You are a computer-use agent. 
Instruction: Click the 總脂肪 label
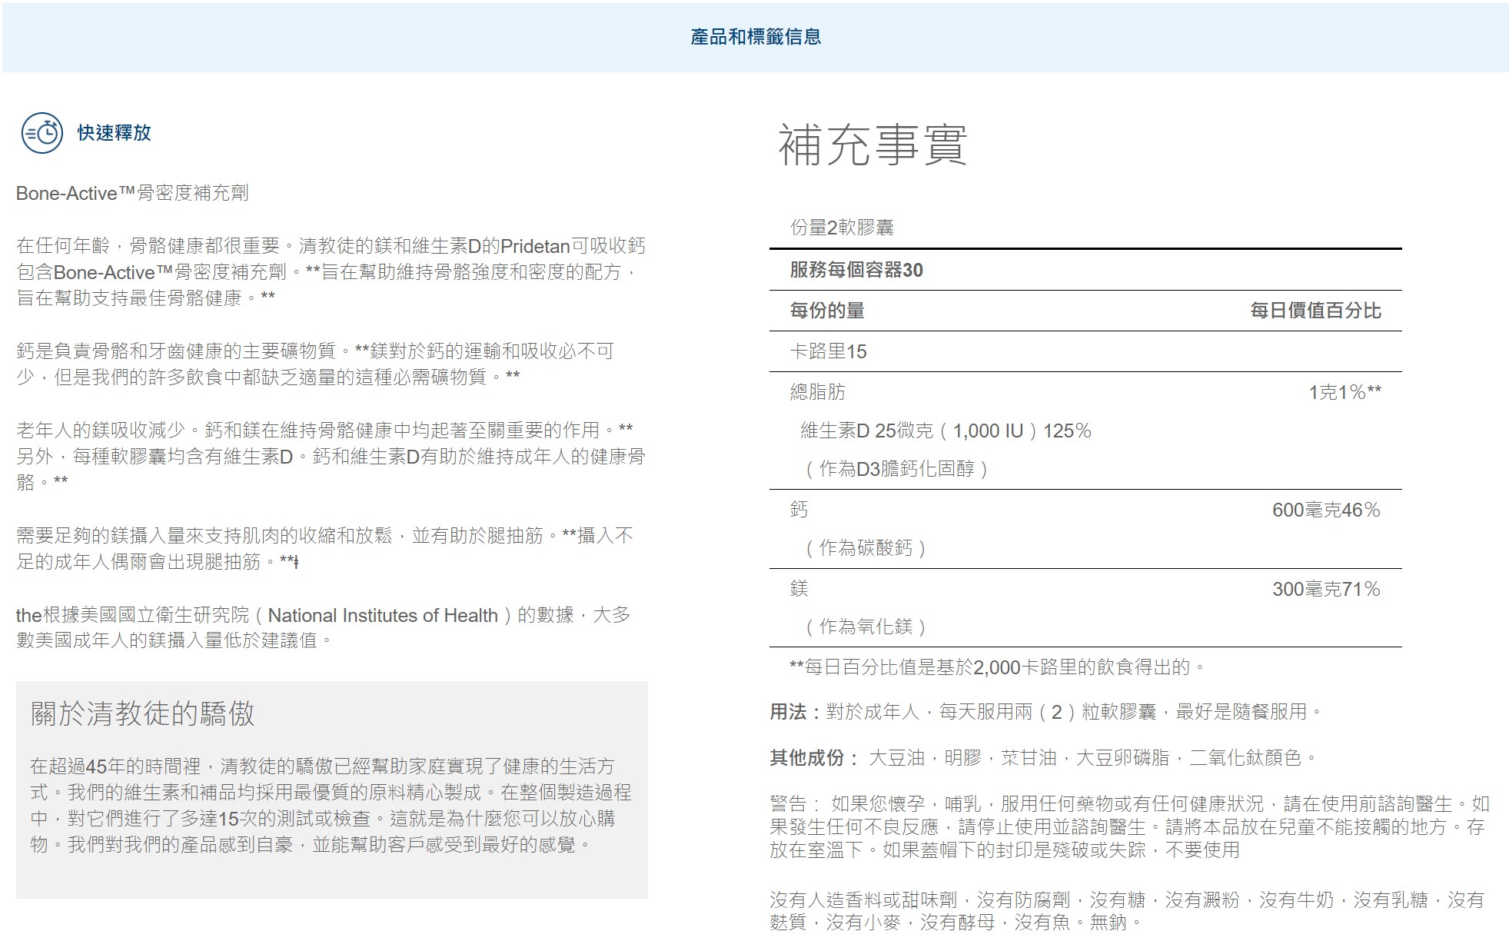click(817, 392)
